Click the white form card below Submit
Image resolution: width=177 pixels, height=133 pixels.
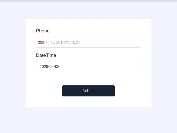point(88,102)
